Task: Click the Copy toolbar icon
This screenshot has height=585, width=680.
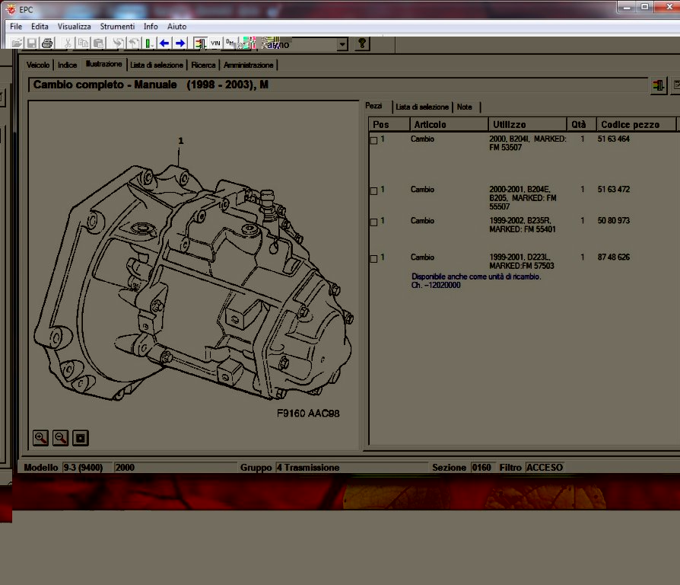Action: (x=83, y=43)
